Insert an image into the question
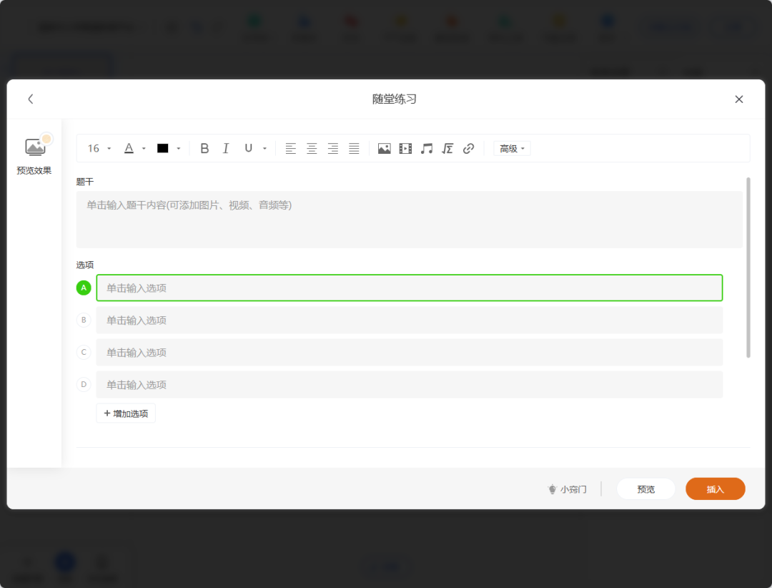 pos(384,149)
